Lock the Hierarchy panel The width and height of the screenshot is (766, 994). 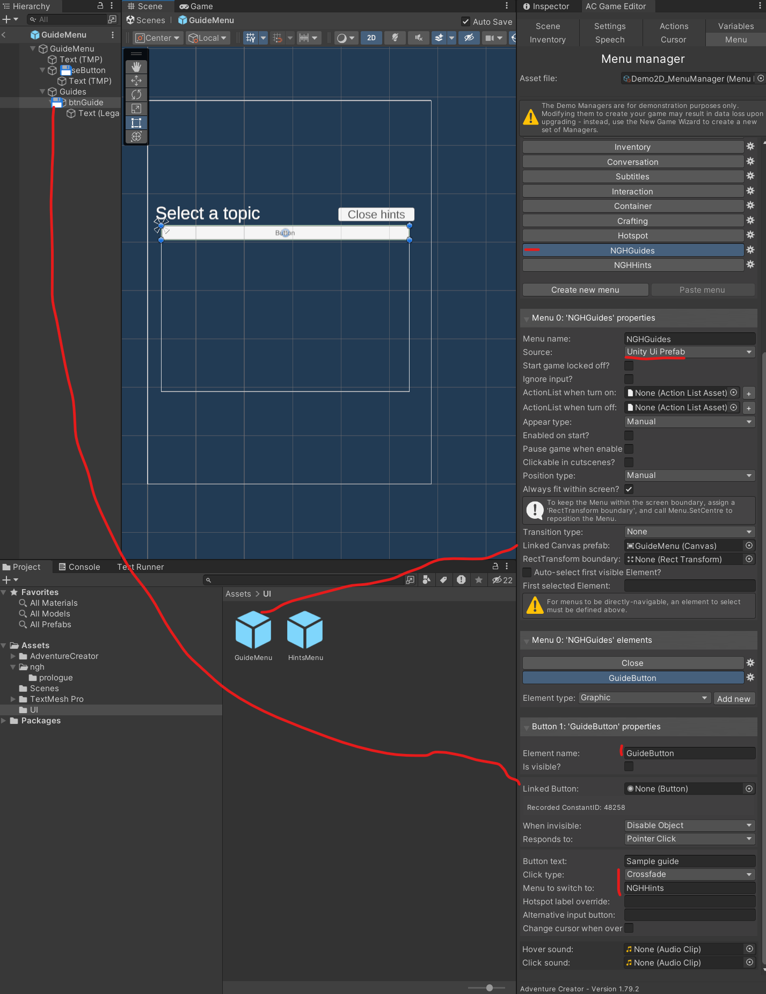coord(100,6)
